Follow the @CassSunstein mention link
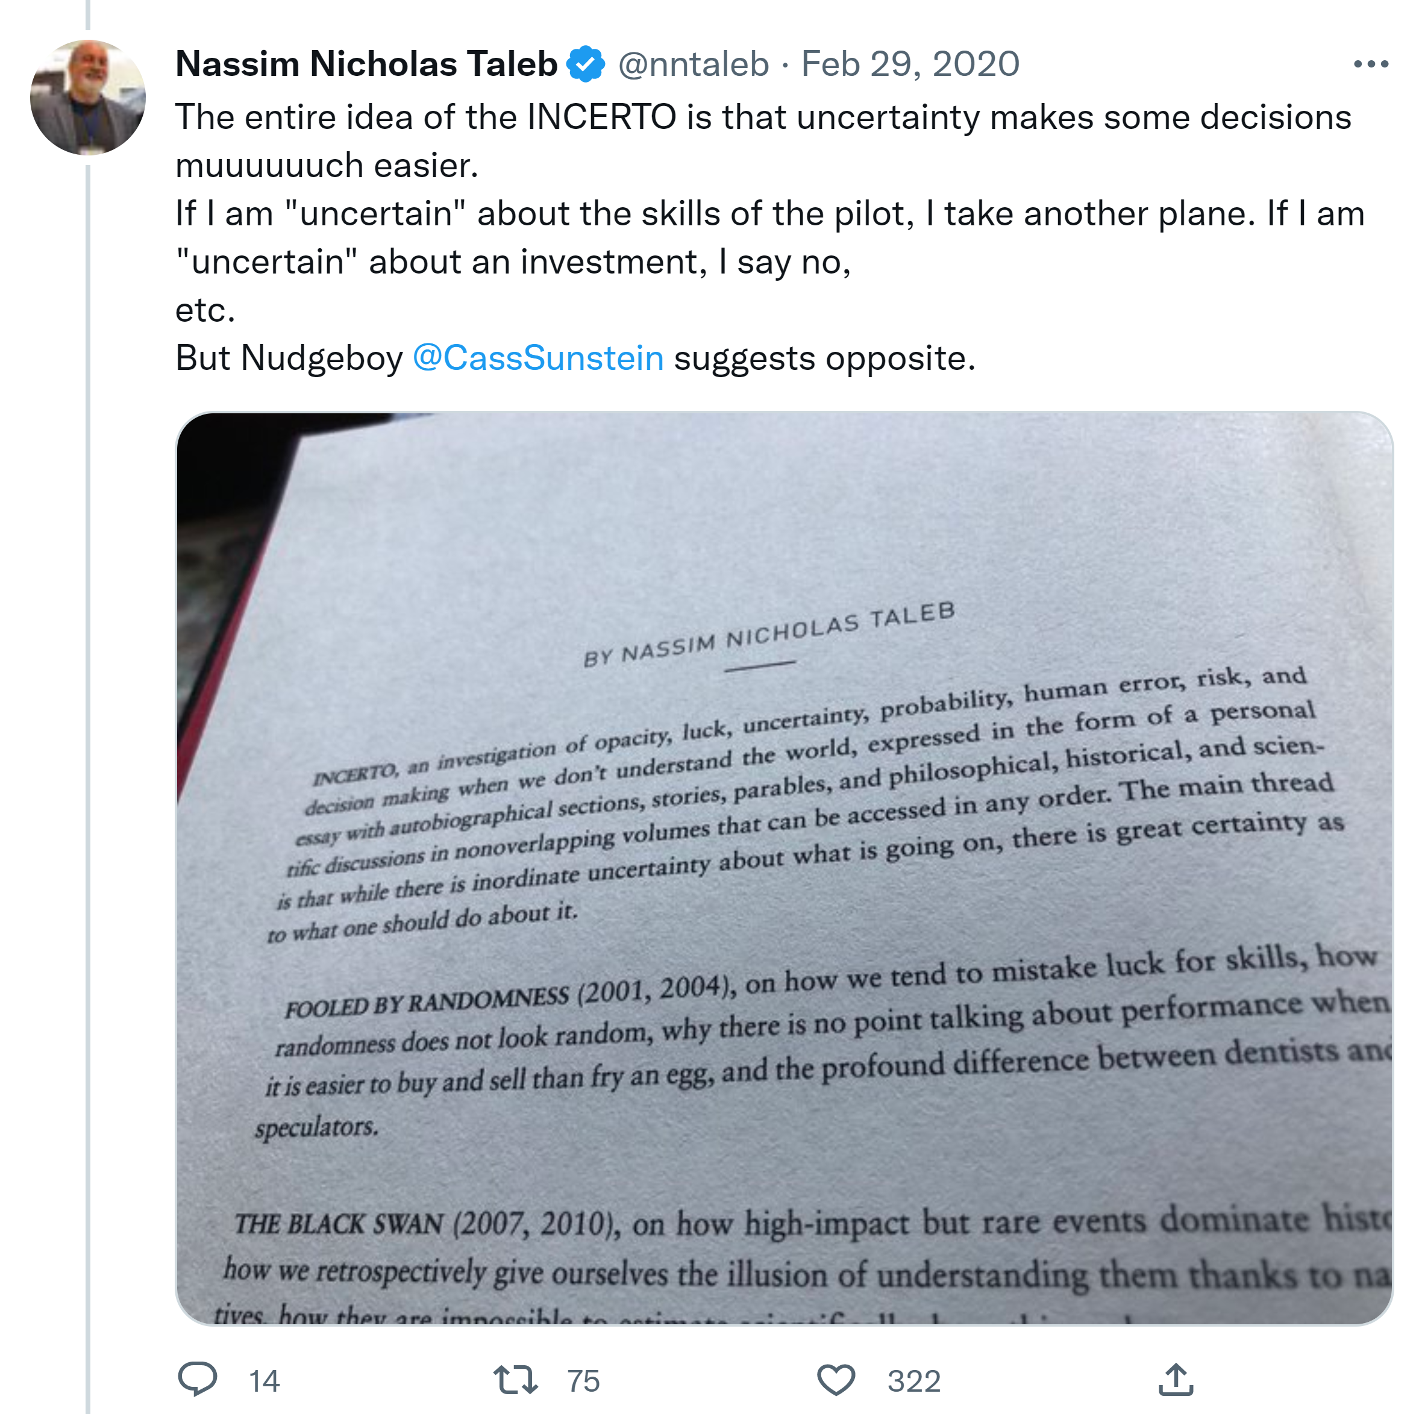The width and height of the screenshot is (1419, 1414). [537, 358]
